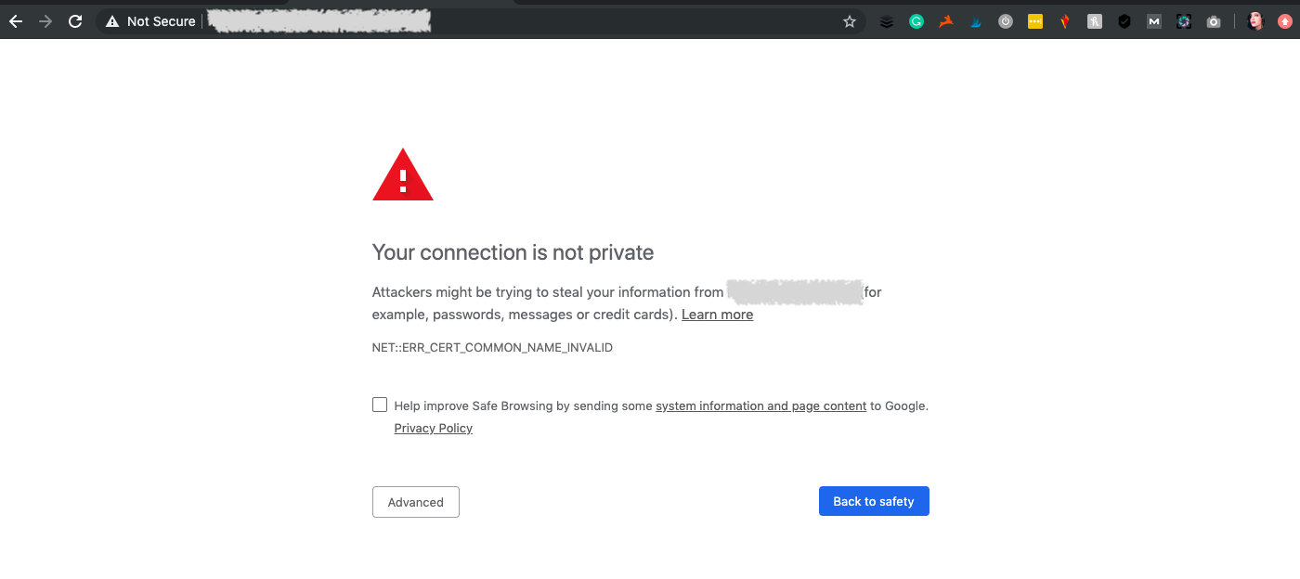The image size is (1300, 579).
Task: Bookmark this page with the star icon
Action: (x=849, y=21)
